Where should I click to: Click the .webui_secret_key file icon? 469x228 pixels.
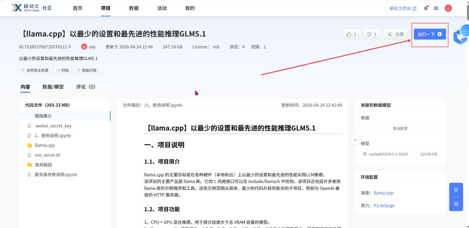(30, 126)
